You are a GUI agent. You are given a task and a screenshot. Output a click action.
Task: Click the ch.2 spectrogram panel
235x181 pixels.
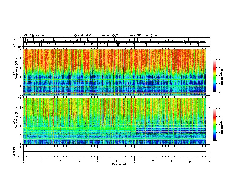(x=114, y=121)
